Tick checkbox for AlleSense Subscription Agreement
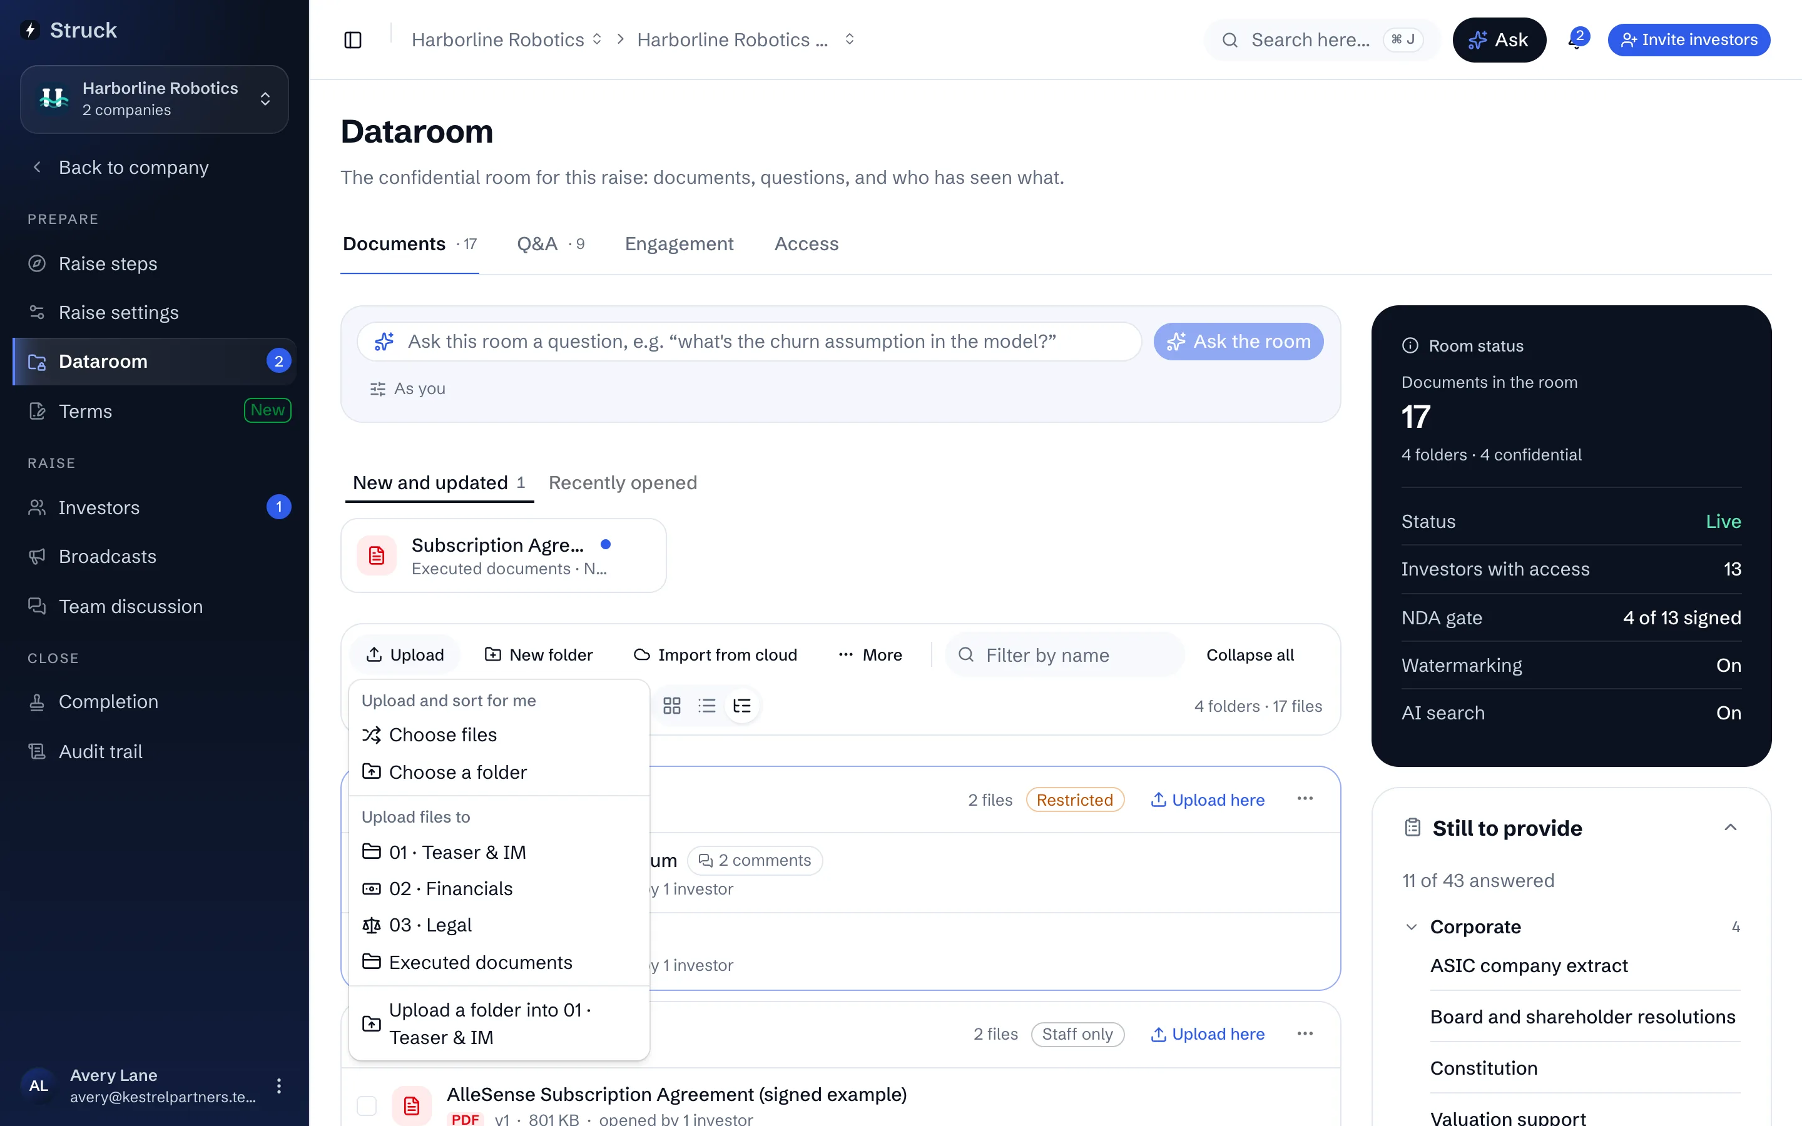 point(367,1106)
